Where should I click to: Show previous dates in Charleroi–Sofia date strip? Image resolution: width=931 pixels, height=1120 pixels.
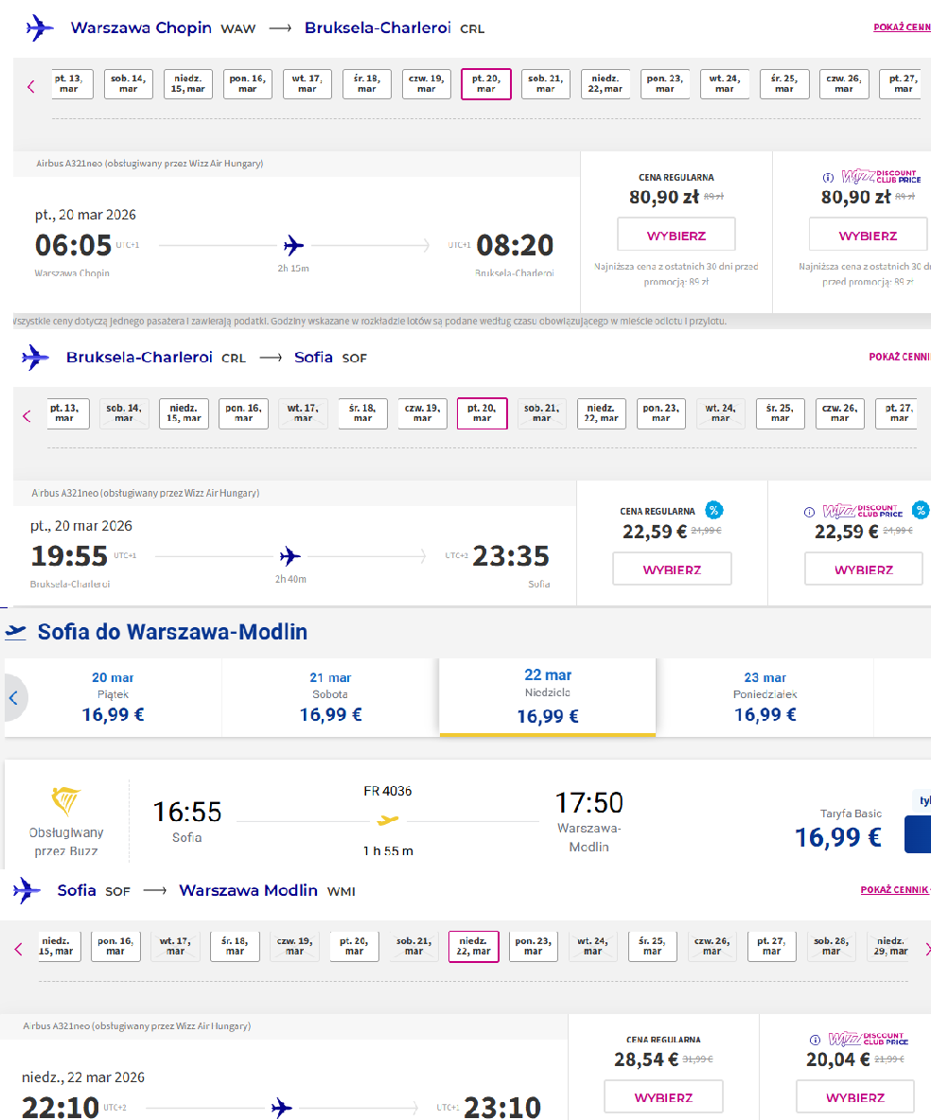click(27, 415)
